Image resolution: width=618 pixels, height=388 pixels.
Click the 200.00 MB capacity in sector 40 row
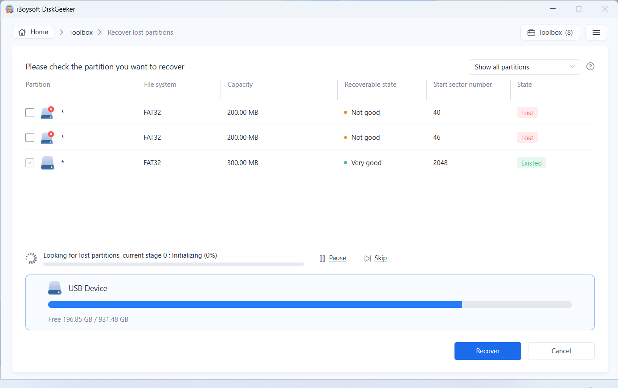[x=243, y=113]
